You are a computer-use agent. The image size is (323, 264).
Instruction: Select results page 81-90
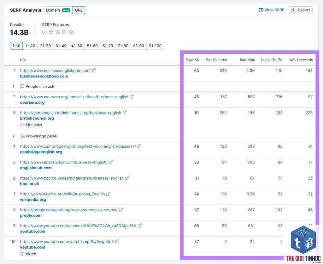pos(138,46)
